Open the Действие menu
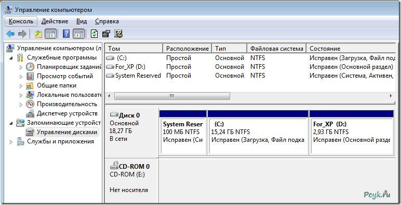This screenshot has width=401, height=205. pyautogui.click(x=55, y=21)
